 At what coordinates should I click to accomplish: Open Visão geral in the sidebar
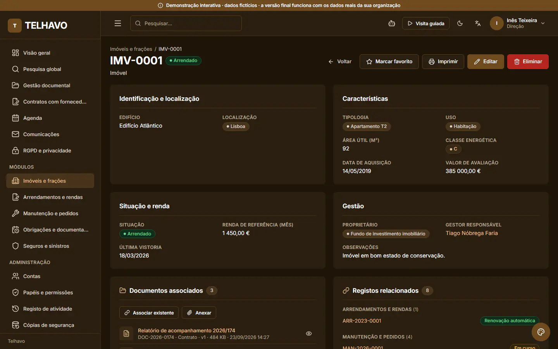pyautogui.click(x=50, y=53)
